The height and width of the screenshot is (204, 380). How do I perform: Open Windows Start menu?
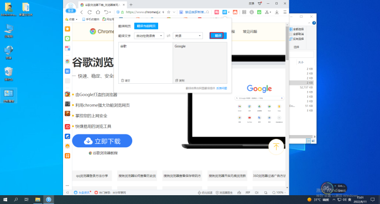tap(5, 200)
